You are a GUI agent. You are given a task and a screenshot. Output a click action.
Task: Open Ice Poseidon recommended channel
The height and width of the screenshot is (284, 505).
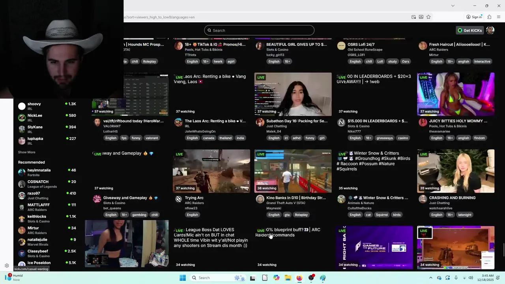pos(47,264)
